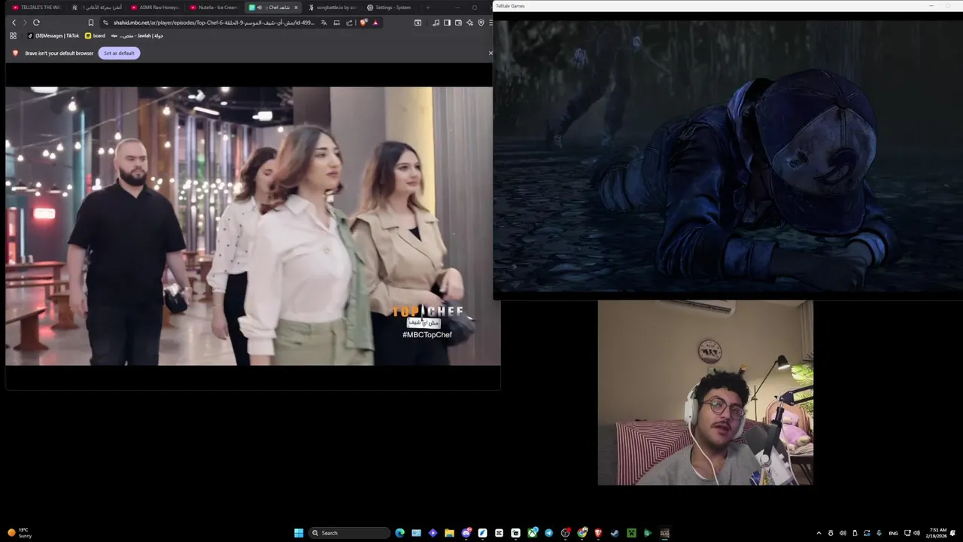Open Minecraft from the taskbar

coord(631,533)
